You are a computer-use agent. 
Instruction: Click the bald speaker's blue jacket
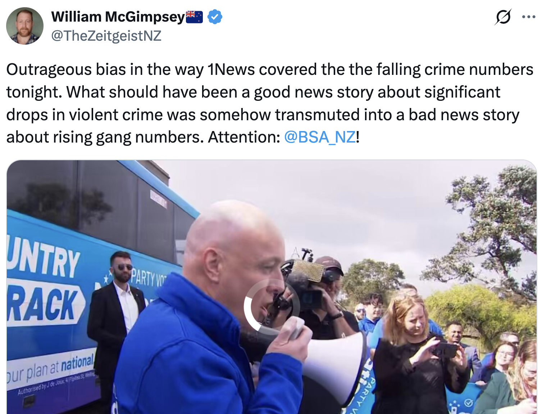201,353
